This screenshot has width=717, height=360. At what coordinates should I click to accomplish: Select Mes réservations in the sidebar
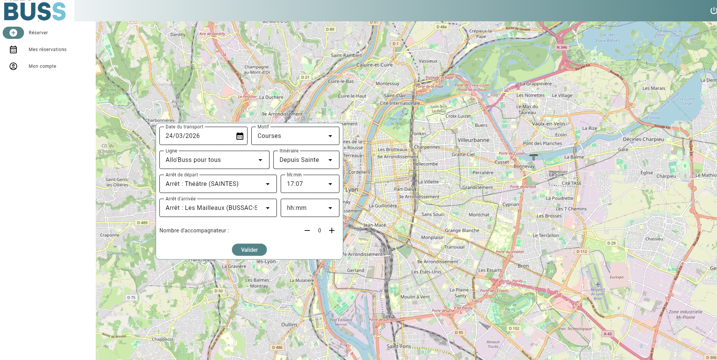48,50
